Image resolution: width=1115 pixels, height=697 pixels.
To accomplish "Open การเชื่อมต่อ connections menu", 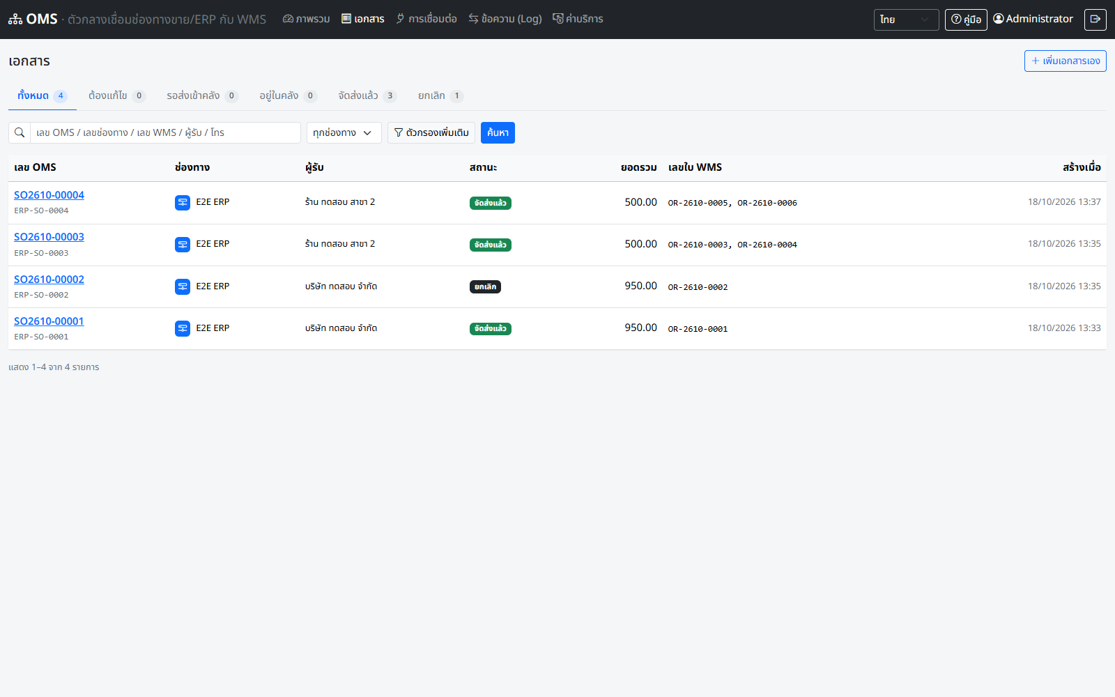I will (426, 19).
